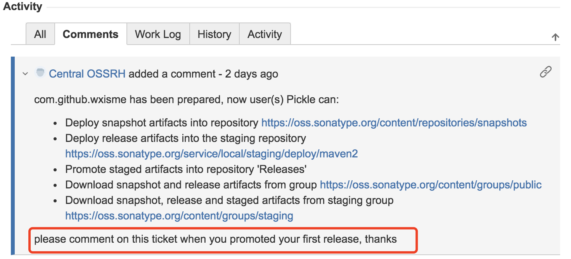Click the Central OSSRH avatar icon

[40, 73]
